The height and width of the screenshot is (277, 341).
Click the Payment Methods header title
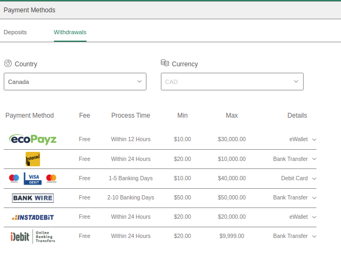pyautogui.click(x=29, y=10)
